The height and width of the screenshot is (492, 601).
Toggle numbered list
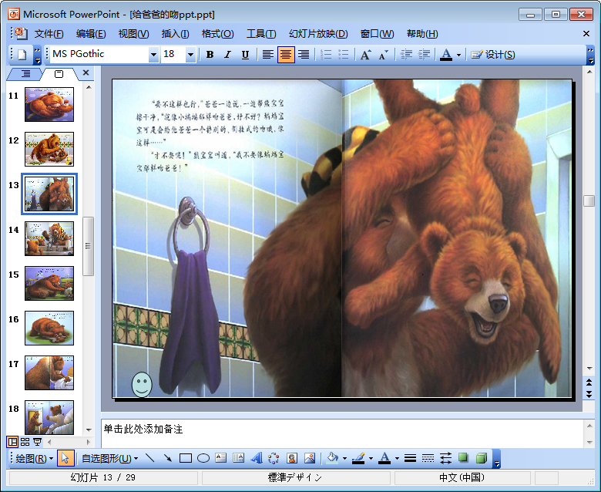326,55
